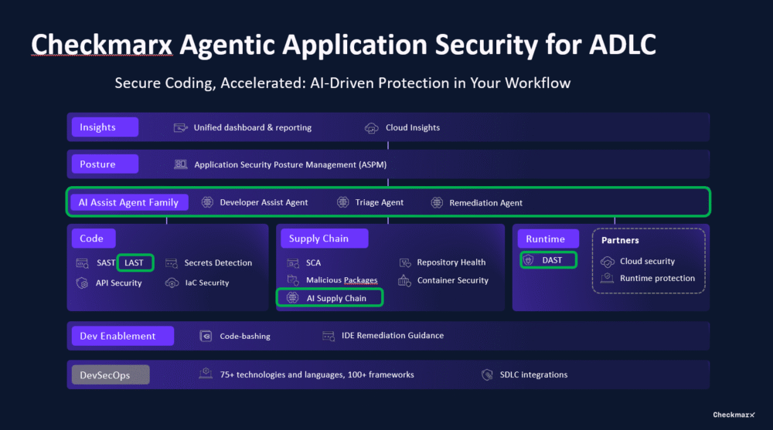Select the Supply Chain section label

(x=325, y=239)
